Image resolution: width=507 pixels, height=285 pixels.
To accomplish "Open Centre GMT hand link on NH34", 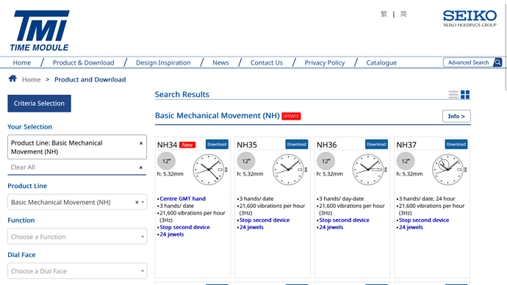I will point(182,199).
